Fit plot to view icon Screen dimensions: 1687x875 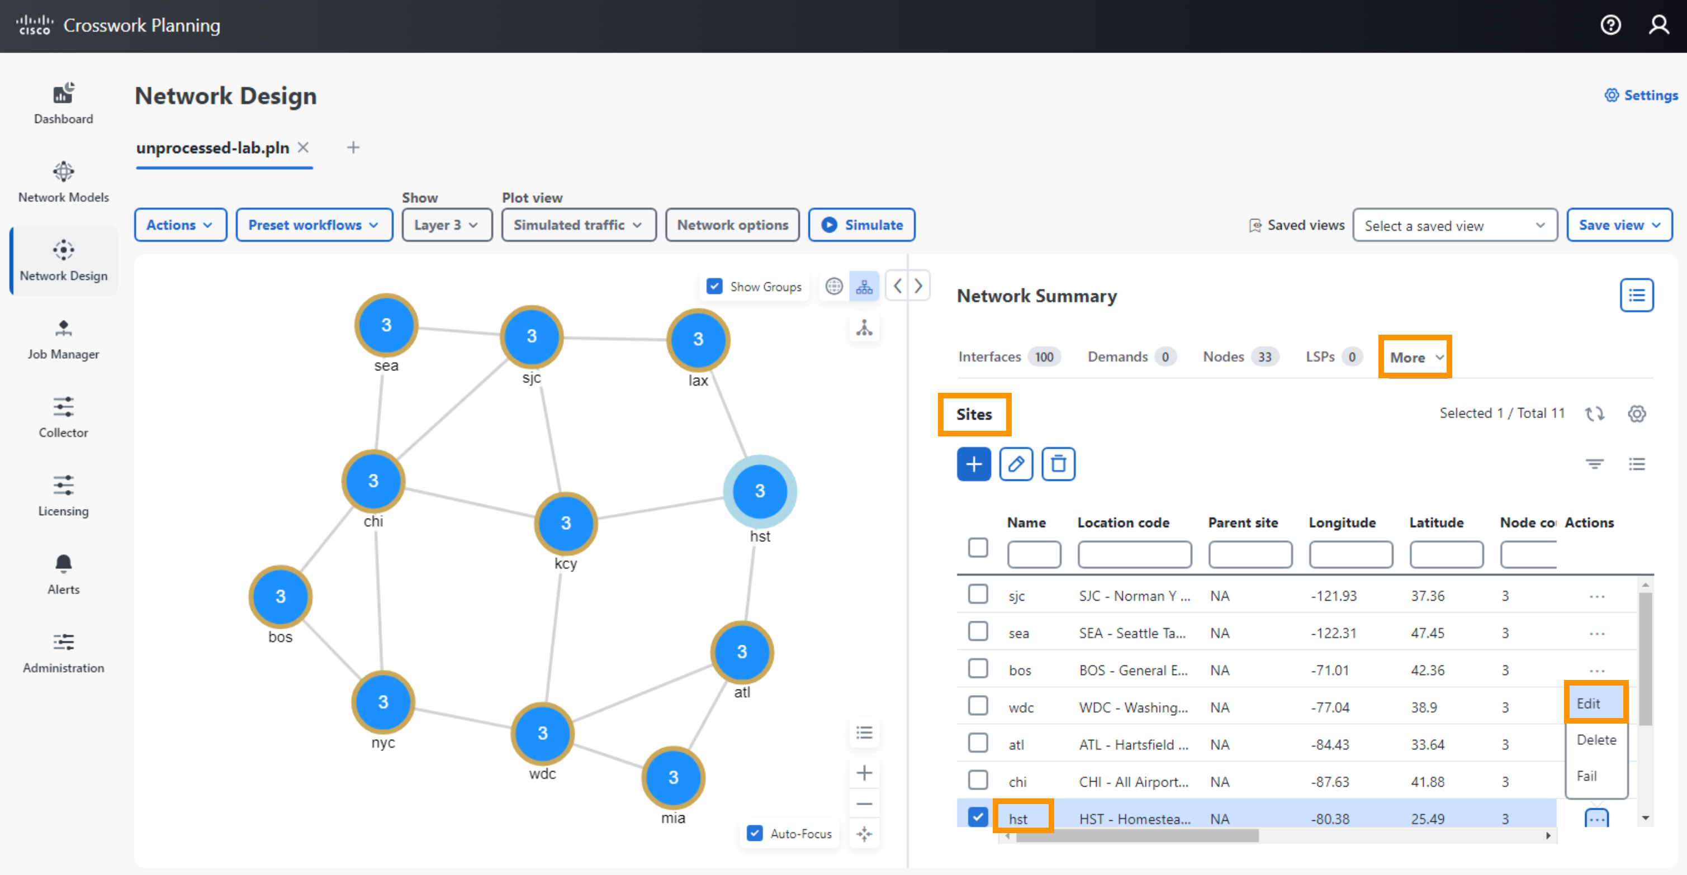pyautogui.click(x=864, y=834)
